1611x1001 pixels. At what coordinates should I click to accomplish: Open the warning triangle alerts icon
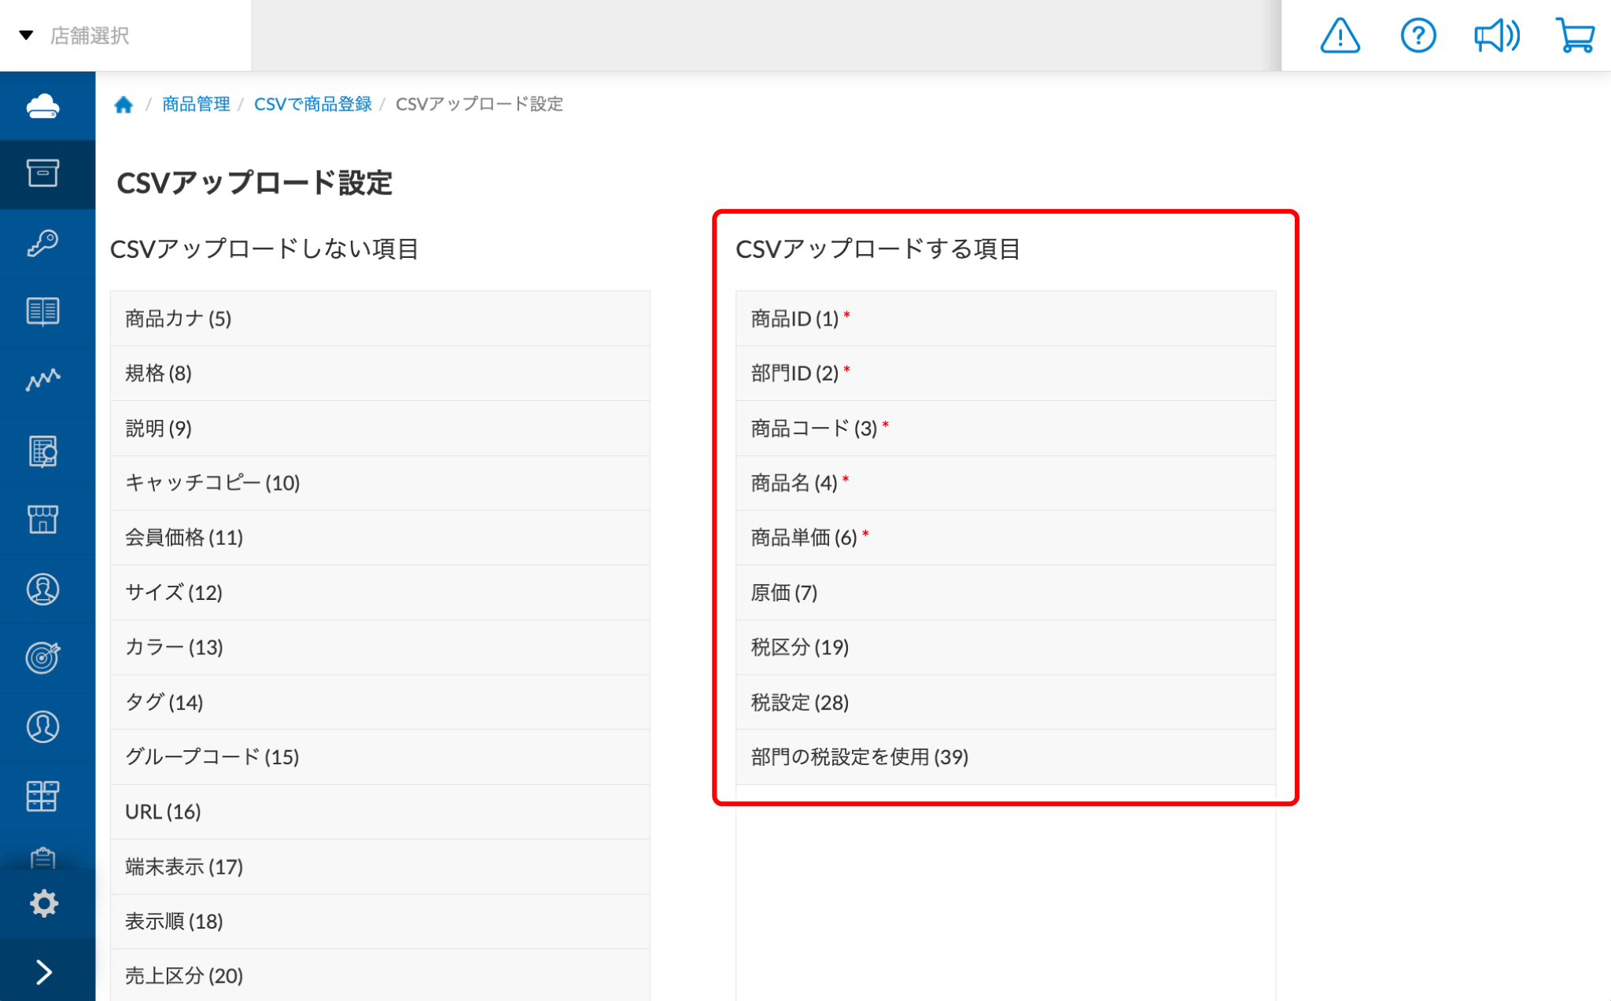(x=1340, y=35)
